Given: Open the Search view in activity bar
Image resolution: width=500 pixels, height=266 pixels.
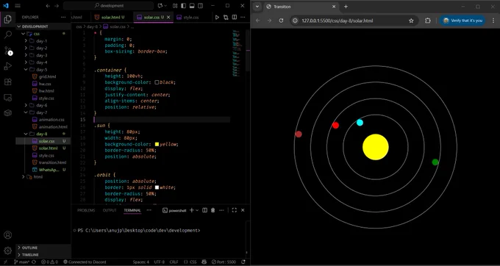Looking at the screenshot, I should (8, 35).
